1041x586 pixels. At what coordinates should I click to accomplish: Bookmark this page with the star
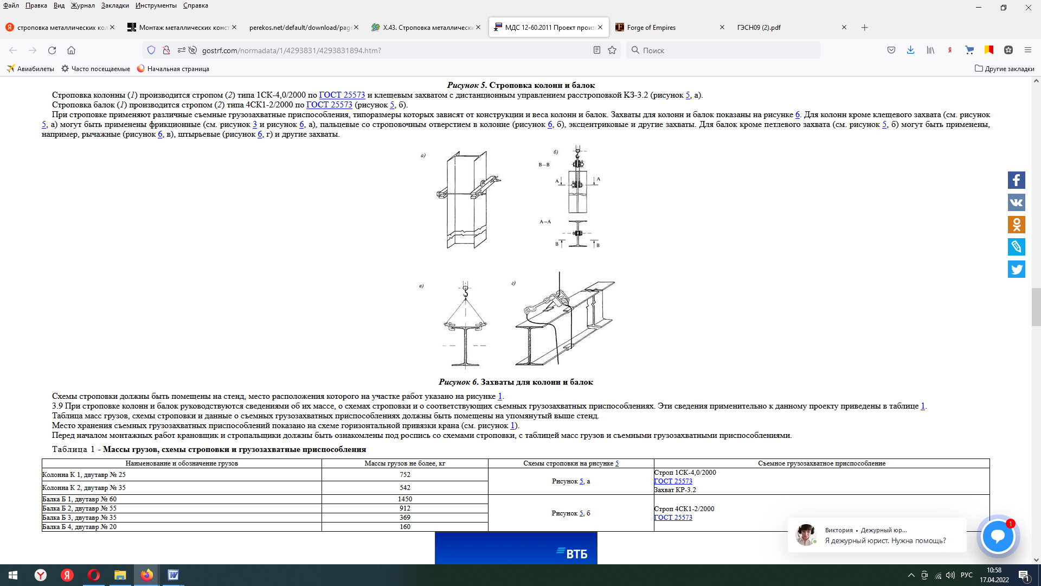pyautogui.click(x=612, y=50)
